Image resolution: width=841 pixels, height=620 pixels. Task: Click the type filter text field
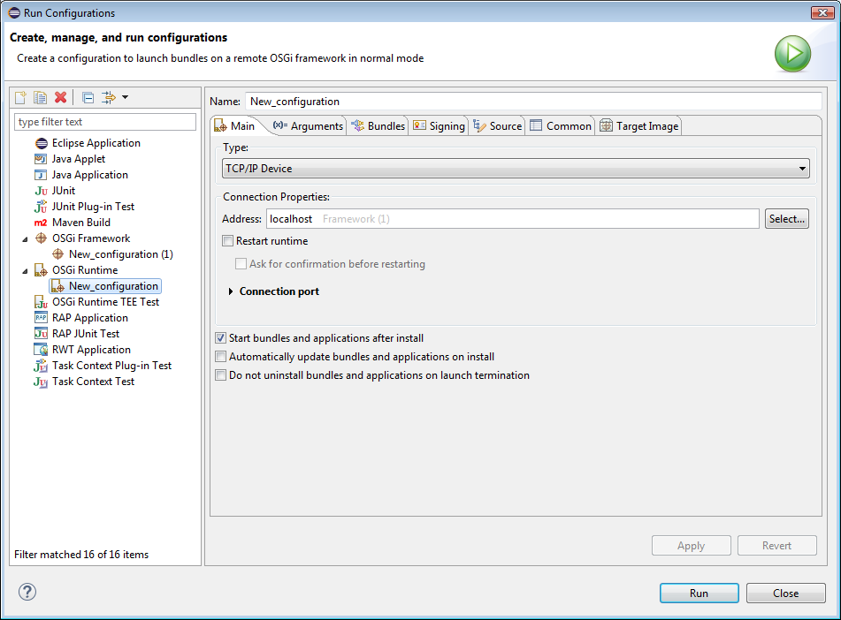(105, 122)
